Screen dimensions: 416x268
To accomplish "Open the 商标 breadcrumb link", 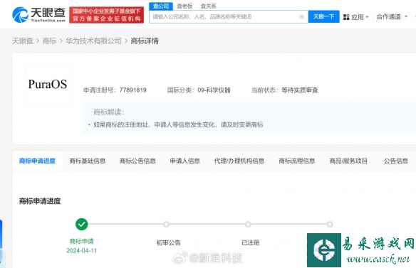I will click(49, 41).
